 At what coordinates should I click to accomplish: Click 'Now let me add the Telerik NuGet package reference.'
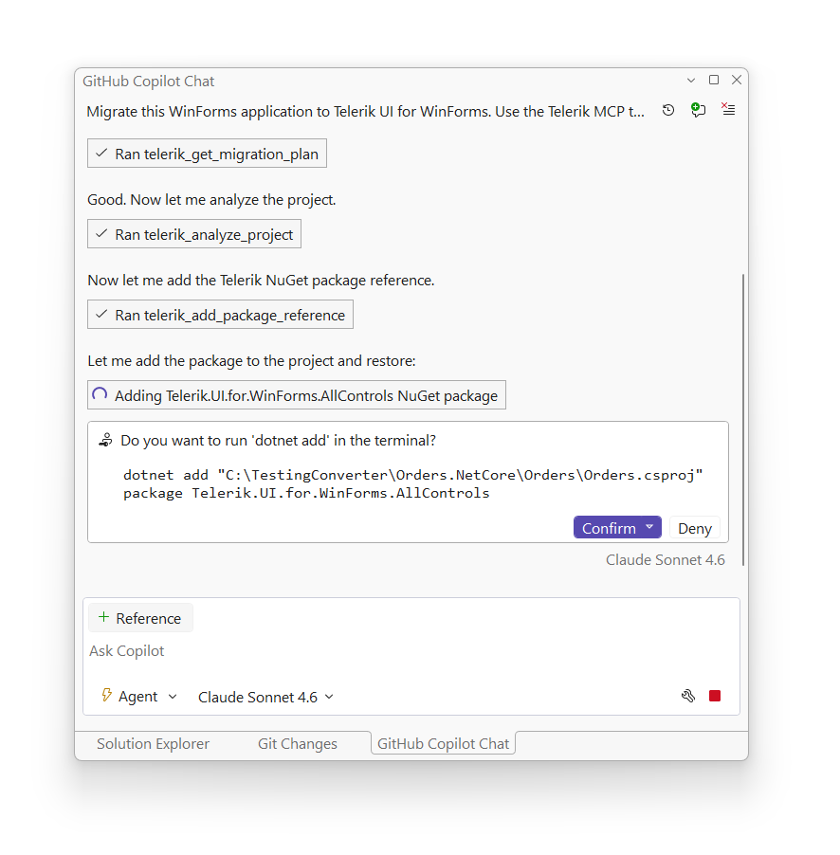click(x=261, y=281)
